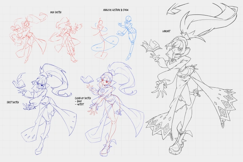Click the "LINEART" label
243x162 pixels.
166,31
